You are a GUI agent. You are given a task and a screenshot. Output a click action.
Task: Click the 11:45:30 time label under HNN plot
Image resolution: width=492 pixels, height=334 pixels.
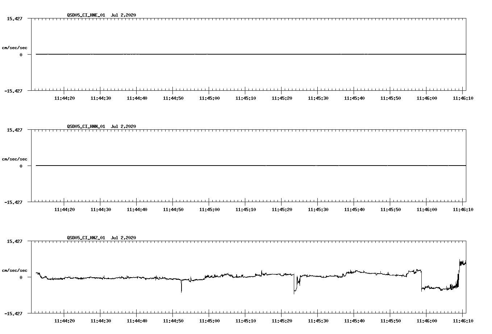(x=318, y=209)
